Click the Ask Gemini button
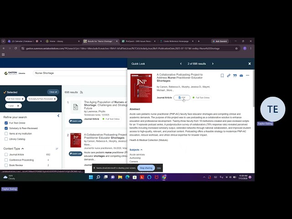Viewport: 292px width, 219px height. (x=220, y=41)
